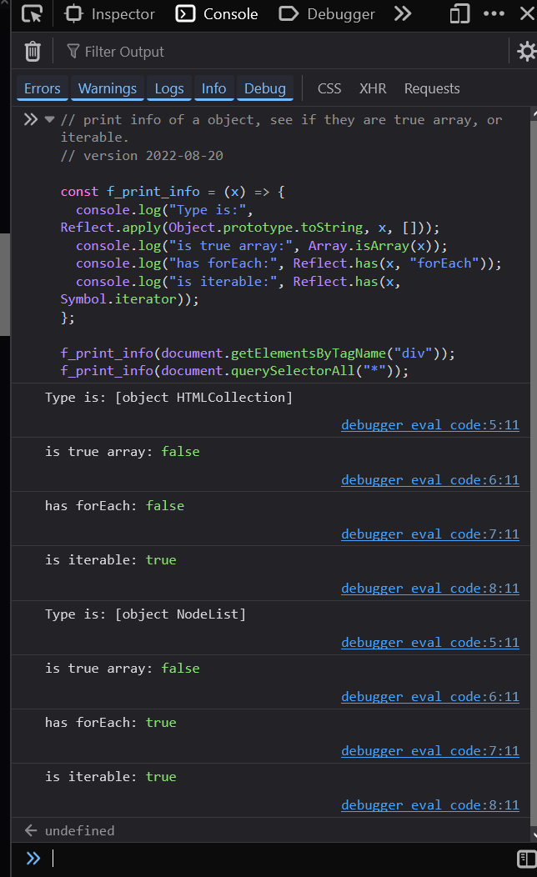Select 'has forEach: true' log message
This screenshot has width=537, height=877.
(111, 723)
